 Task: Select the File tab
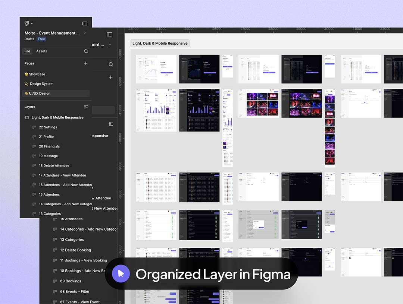27,51
